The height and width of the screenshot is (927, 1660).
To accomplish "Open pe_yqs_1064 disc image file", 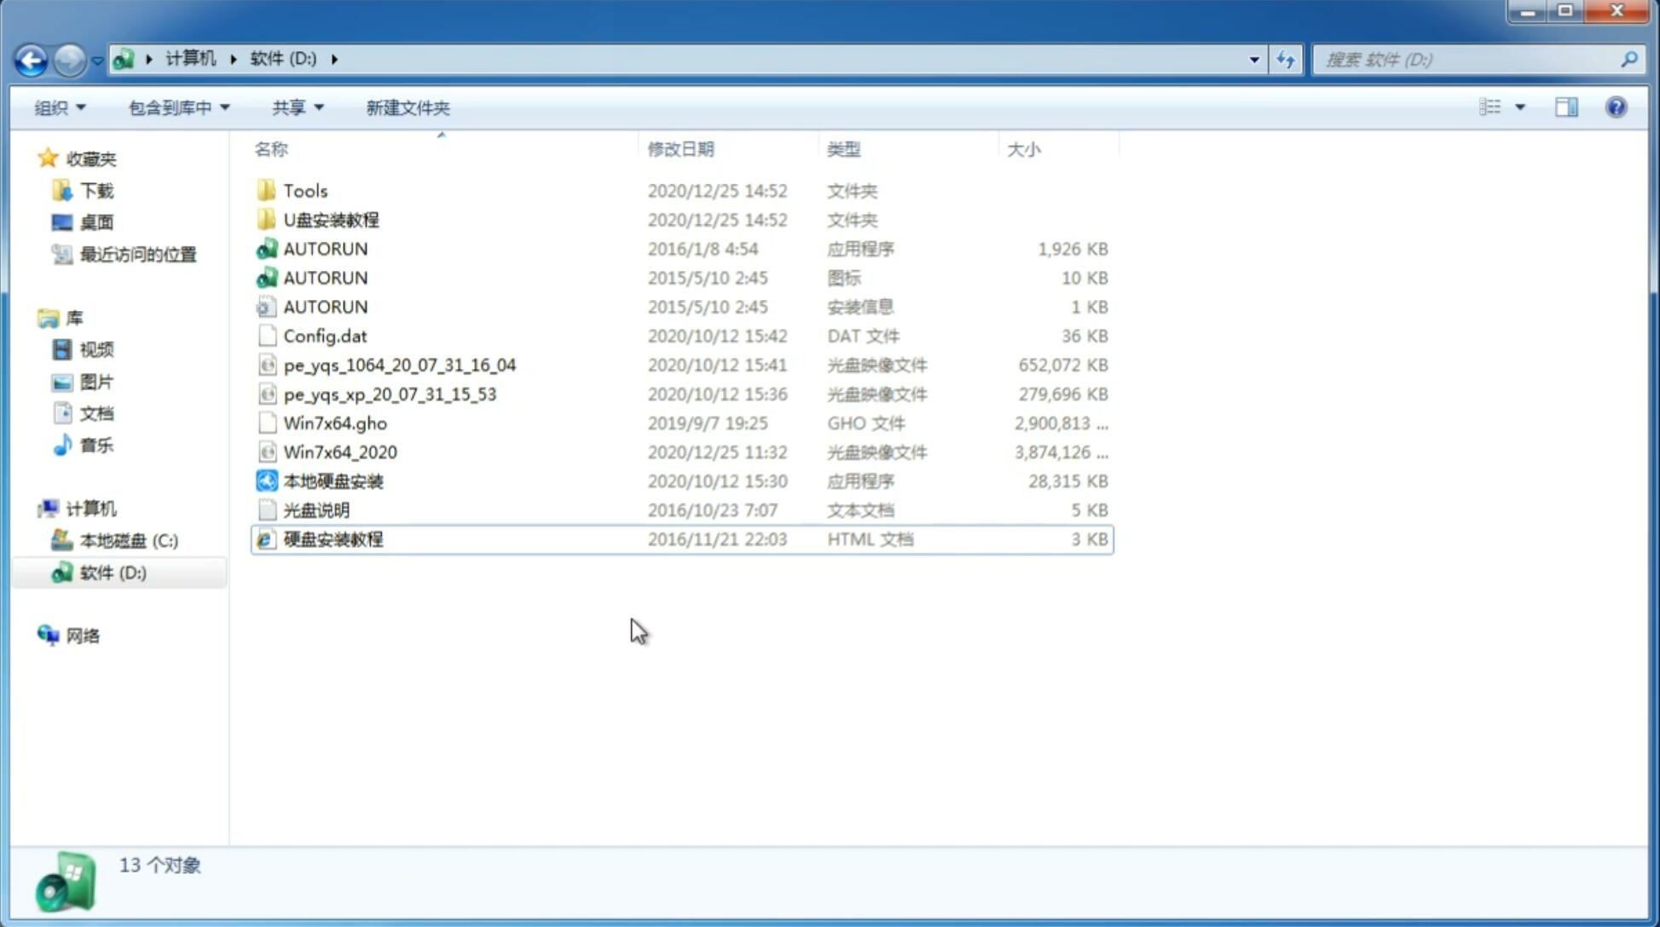I will click(x=399, y=365).
